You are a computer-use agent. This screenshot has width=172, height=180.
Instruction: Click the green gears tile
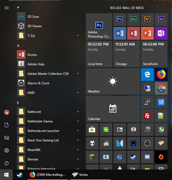[x=106, y=130]
